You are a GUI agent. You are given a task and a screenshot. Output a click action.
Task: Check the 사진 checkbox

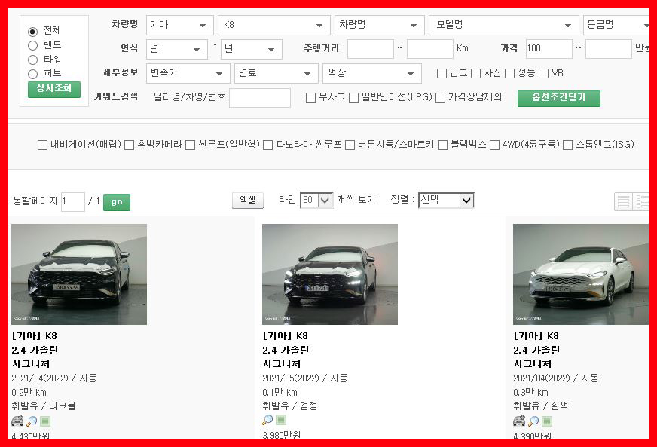(x=476, y=73)
